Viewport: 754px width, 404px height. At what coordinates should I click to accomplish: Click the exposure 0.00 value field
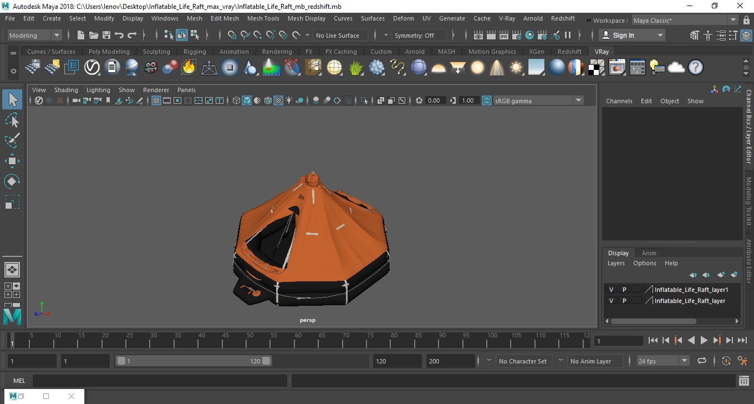[435, 100]
